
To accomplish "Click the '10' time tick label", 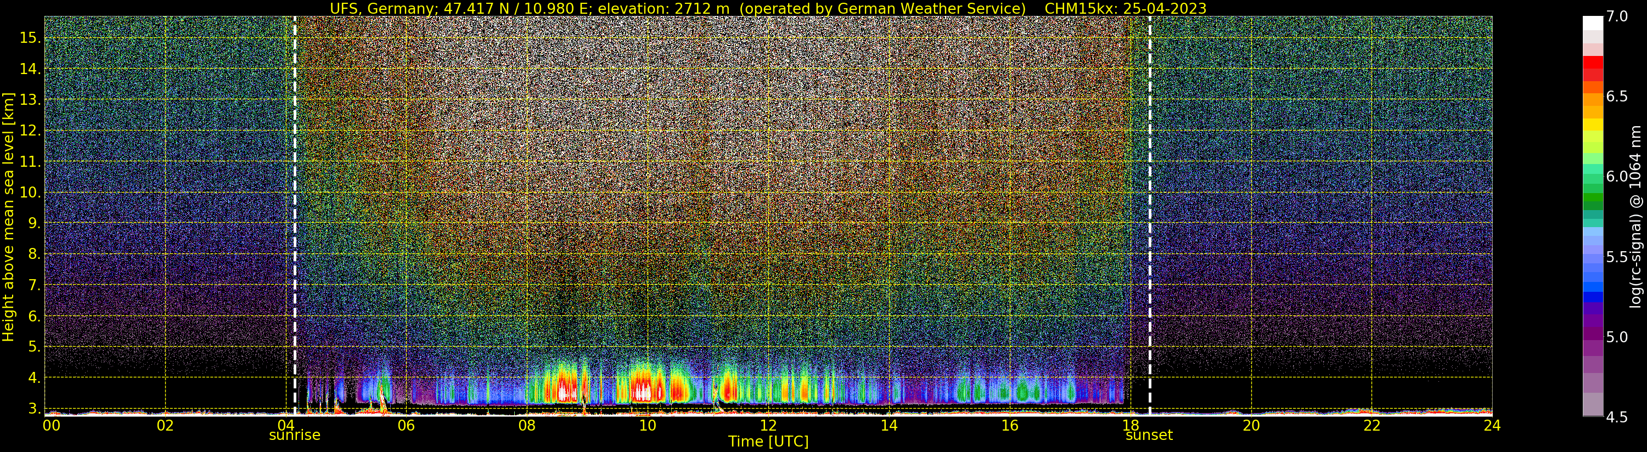I will [x=648, y=425].
